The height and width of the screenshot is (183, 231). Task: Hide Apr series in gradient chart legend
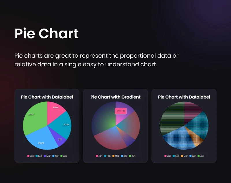[124, 156]
